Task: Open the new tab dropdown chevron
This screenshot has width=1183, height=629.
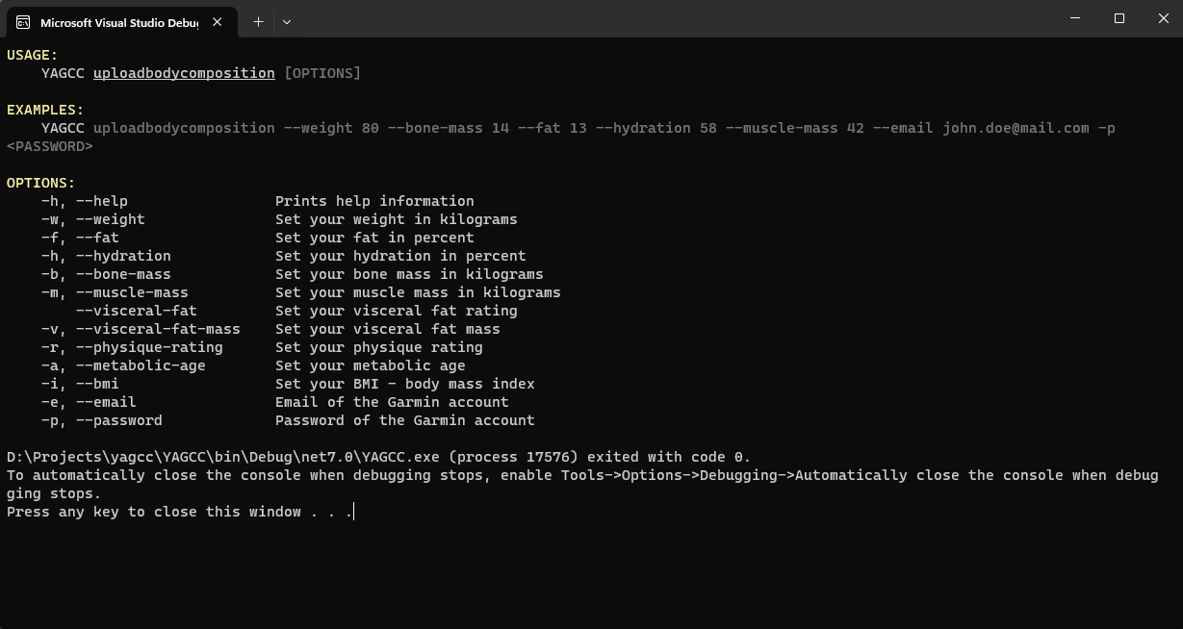Action: 287,21
